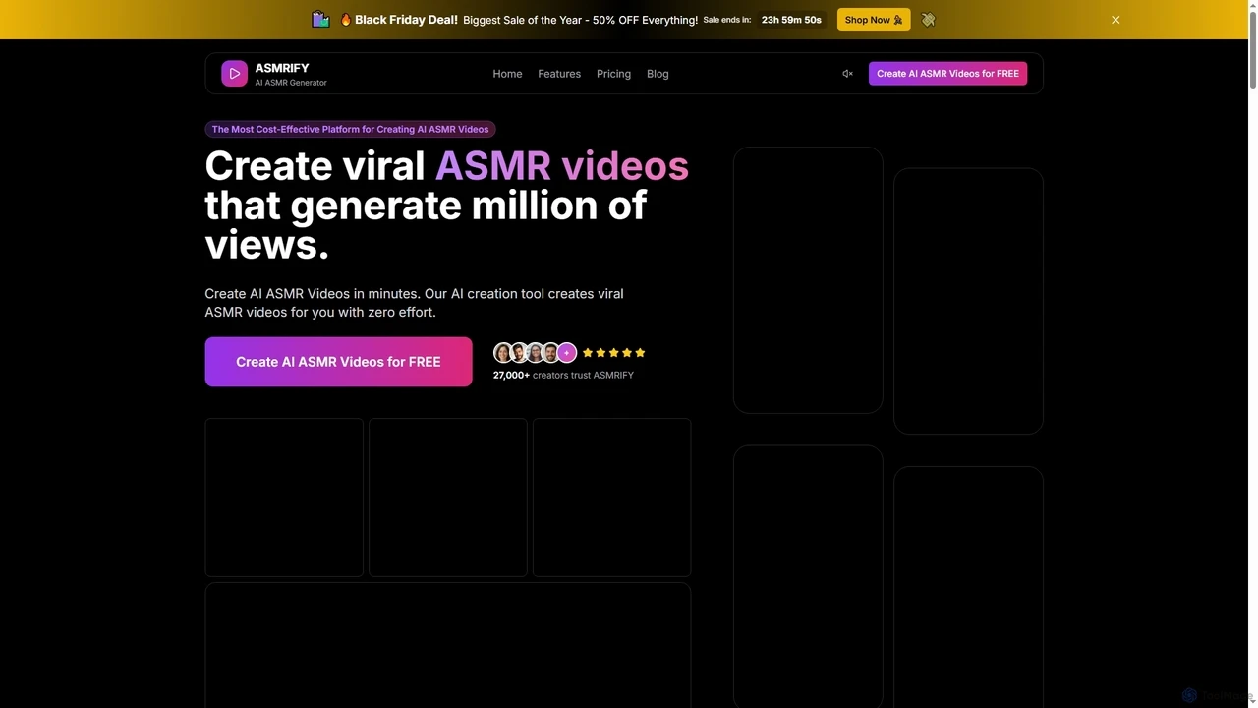This screenshot has width=1258, height=708.
Task: Close the Black Friday banner
Action: coord(1115,20)
